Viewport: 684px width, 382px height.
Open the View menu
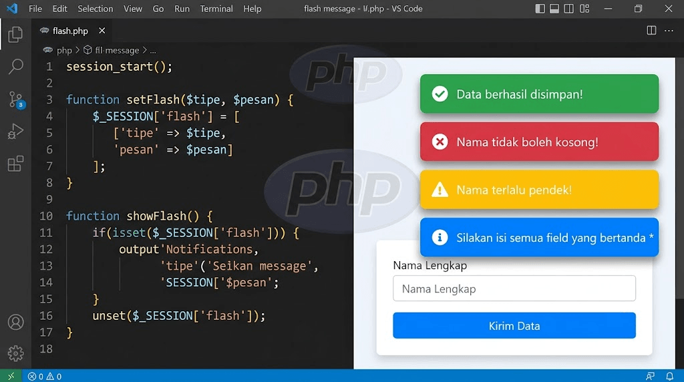[x=133, y=9]
